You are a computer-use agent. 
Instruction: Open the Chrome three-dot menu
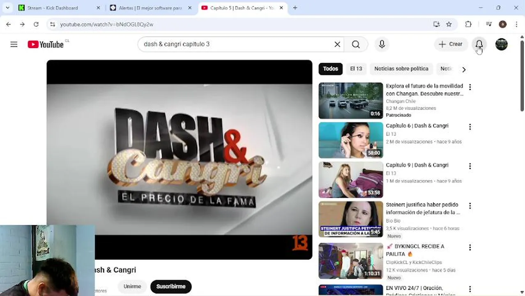(516, 24)
